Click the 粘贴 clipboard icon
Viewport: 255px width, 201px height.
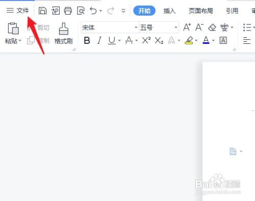pos(13,28)
